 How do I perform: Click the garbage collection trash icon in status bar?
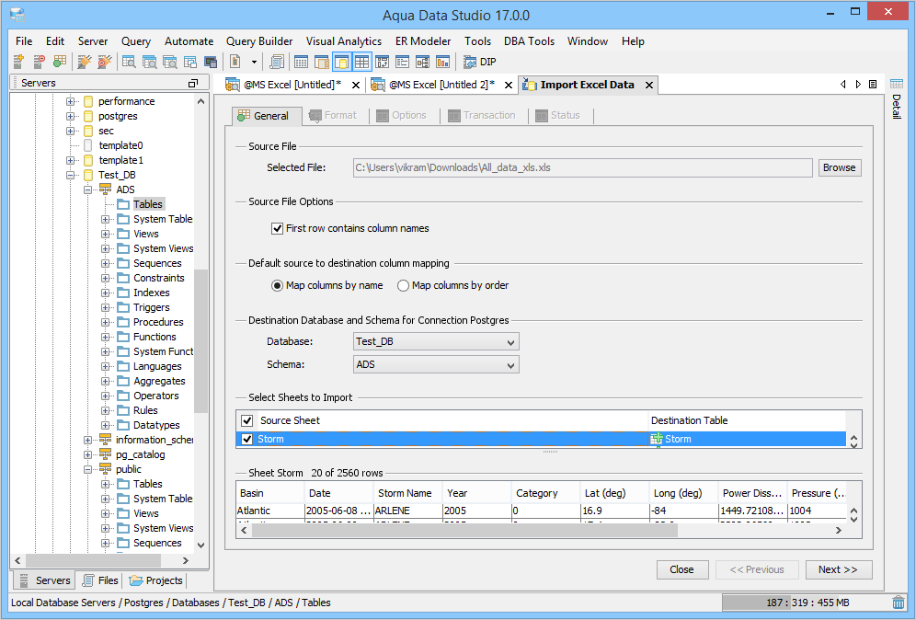(899, 602)
